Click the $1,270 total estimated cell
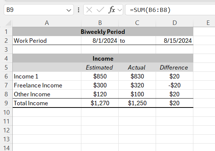 100,103
